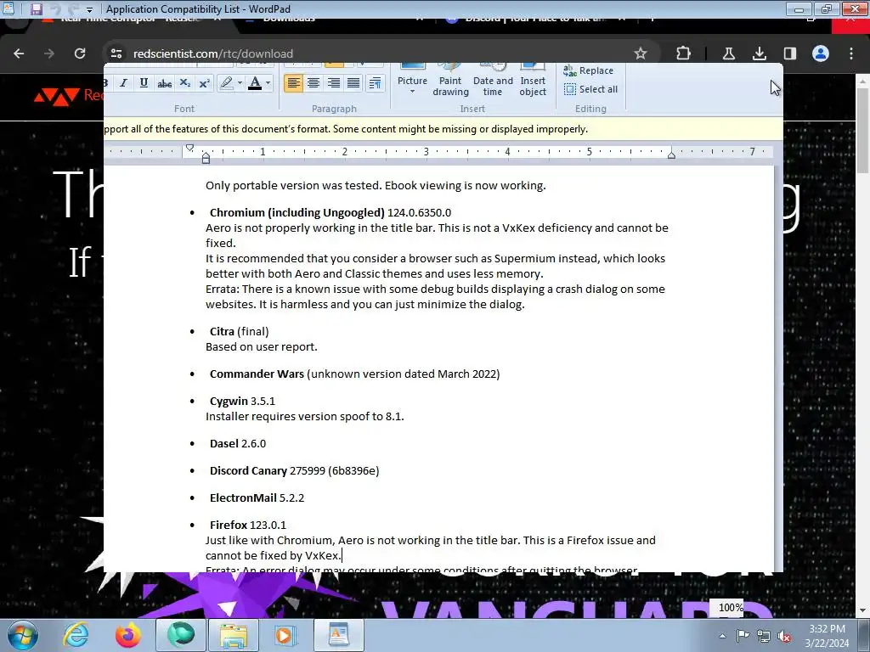Screen dimensions: 870x652
Task: Open font color dropdown arrow
Action: (x=268, y=83)
